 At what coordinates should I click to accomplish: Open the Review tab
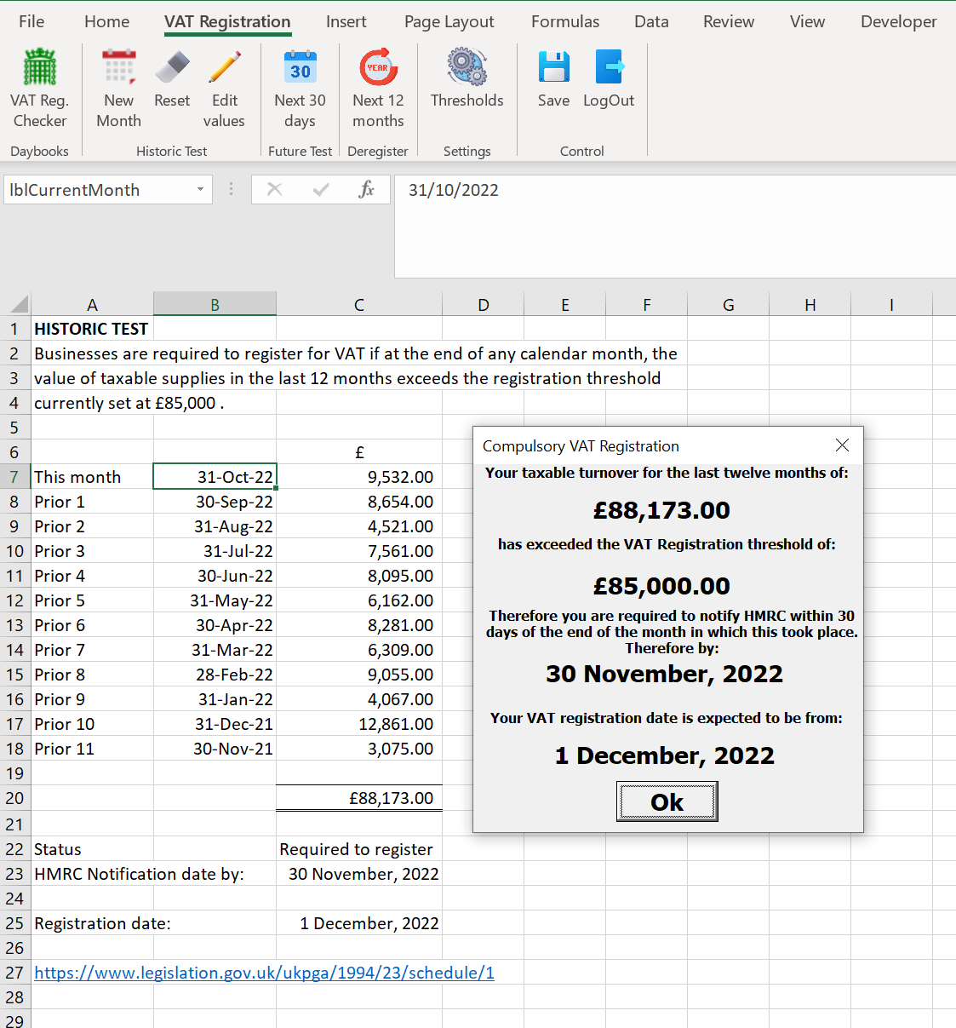click(729, 21)
